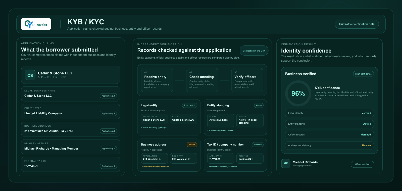
Task: Click Name and entity type align note
Action: pos(154,127)
